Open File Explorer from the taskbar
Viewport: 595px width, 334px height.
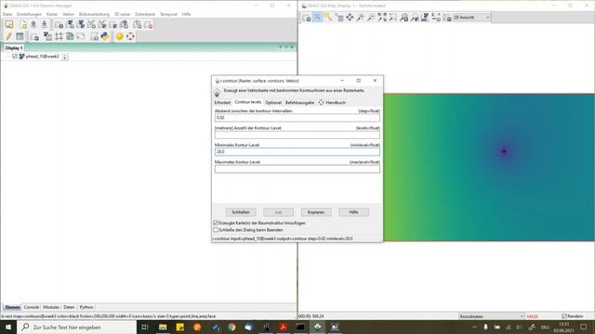click(163, 327)
